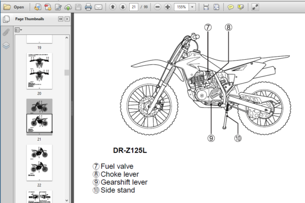
Task: Expand the thumbnails panel with right arrow
Action: pyautogui.click(x=67, y=19)
